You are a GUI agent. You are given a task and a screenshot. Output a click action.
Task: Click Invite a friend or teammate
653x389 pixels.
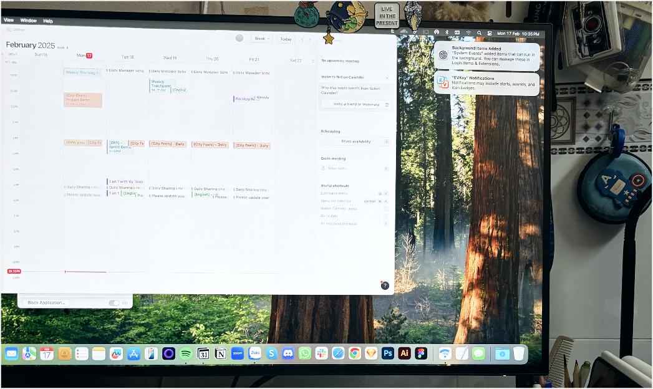click(x=357, y=105)
